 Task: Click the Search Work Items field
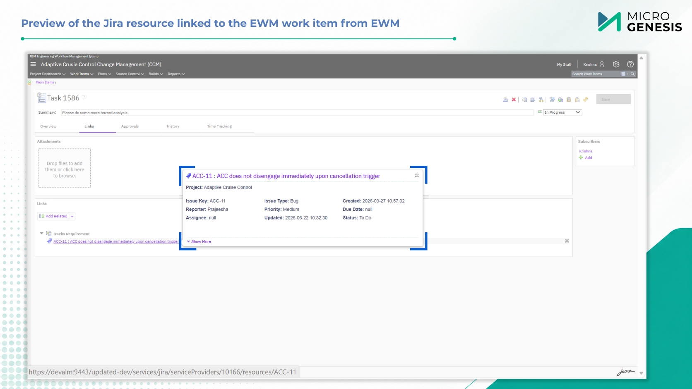pyautogui.click(x=596, y=74)
